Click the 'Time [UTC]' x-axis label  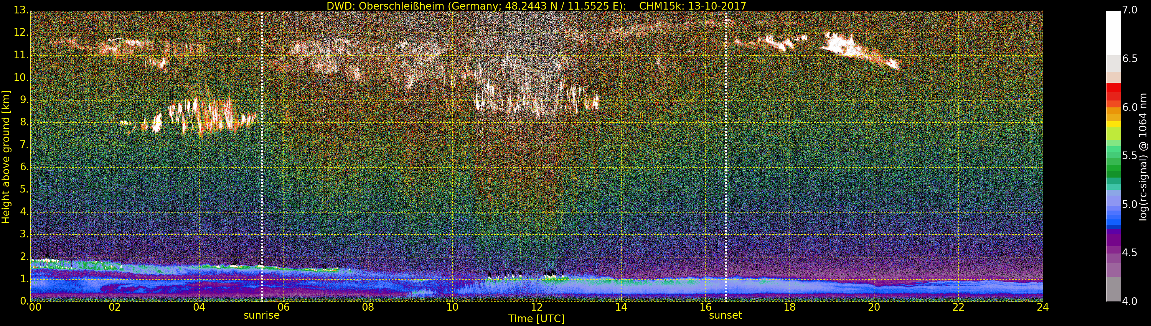tap(536, 319)
